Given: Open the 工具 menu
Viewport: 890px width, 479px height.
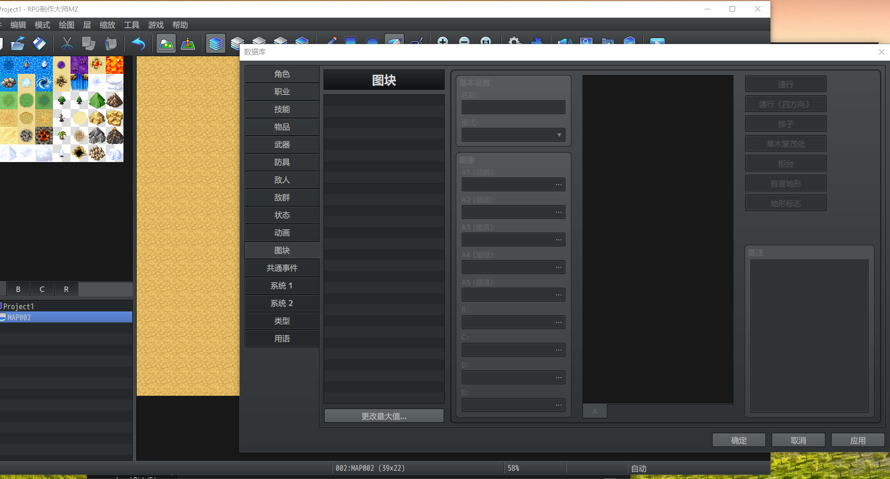Looking at the screenshot, I should (x=132, y=25).
